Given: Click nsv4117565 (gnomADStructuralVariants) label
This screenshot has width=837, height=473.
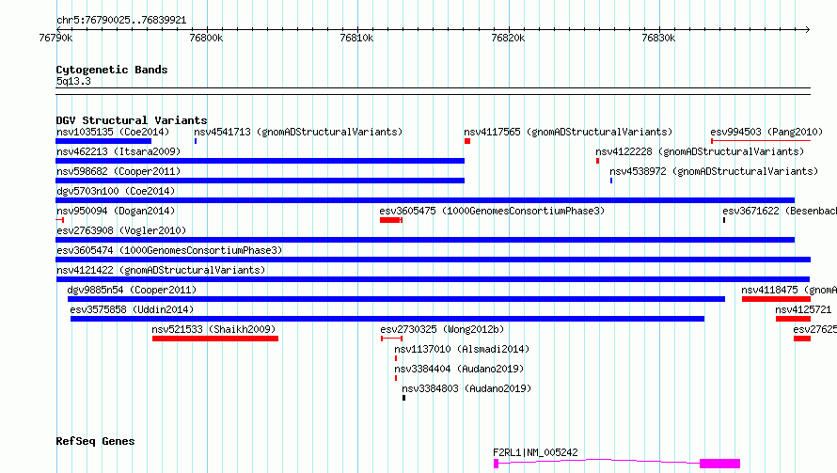Looking at the screenshot, I should tap(568, 132).
